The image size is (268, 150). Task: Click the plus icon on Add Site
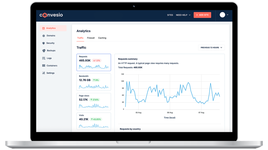(197, 15)
